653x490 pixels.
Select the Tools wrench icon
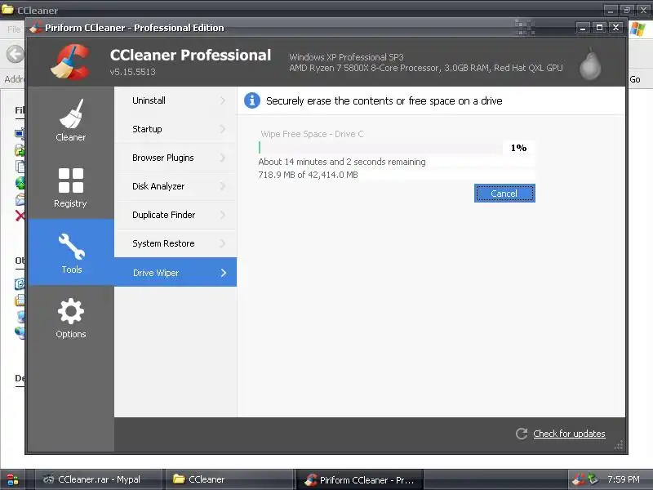(72, 247)
